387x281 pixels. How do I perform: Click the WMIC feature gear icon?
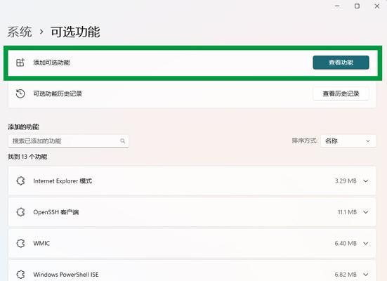pos(20,243)
